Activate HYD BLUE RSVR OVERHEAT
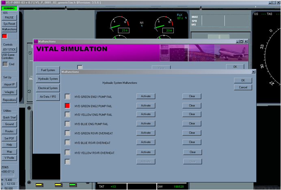This screenshot has height=190, width=281. coord(146,142)
